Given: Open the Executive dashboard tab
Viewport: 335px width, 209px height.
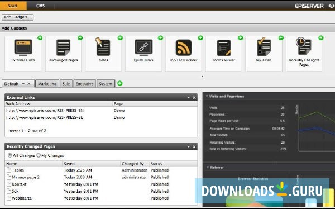Looking at the screenshot, I should (84, 84).
